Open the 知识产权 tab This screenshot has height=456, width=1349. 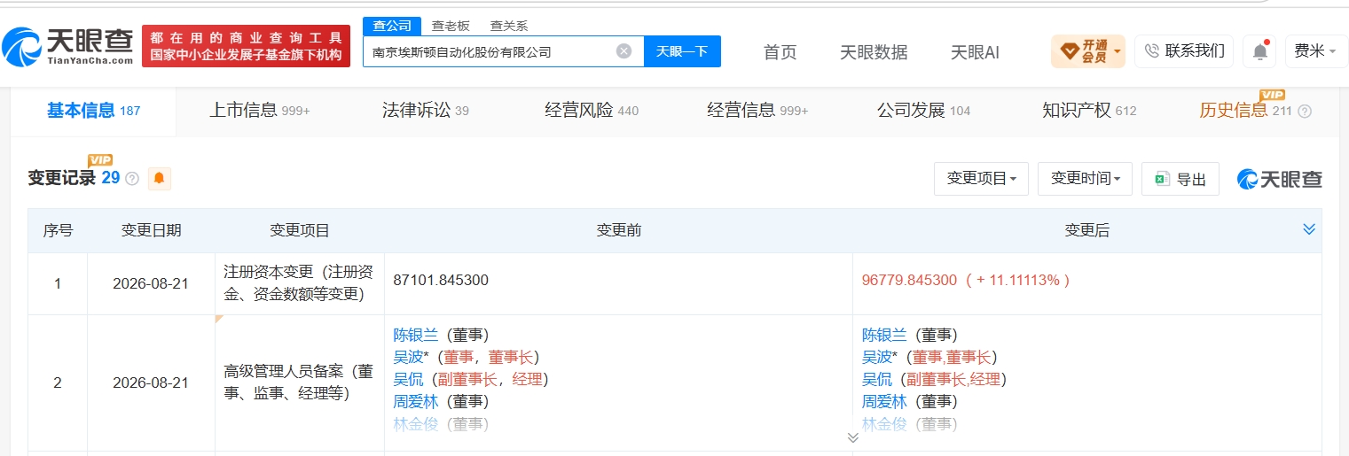[1089, 111]
